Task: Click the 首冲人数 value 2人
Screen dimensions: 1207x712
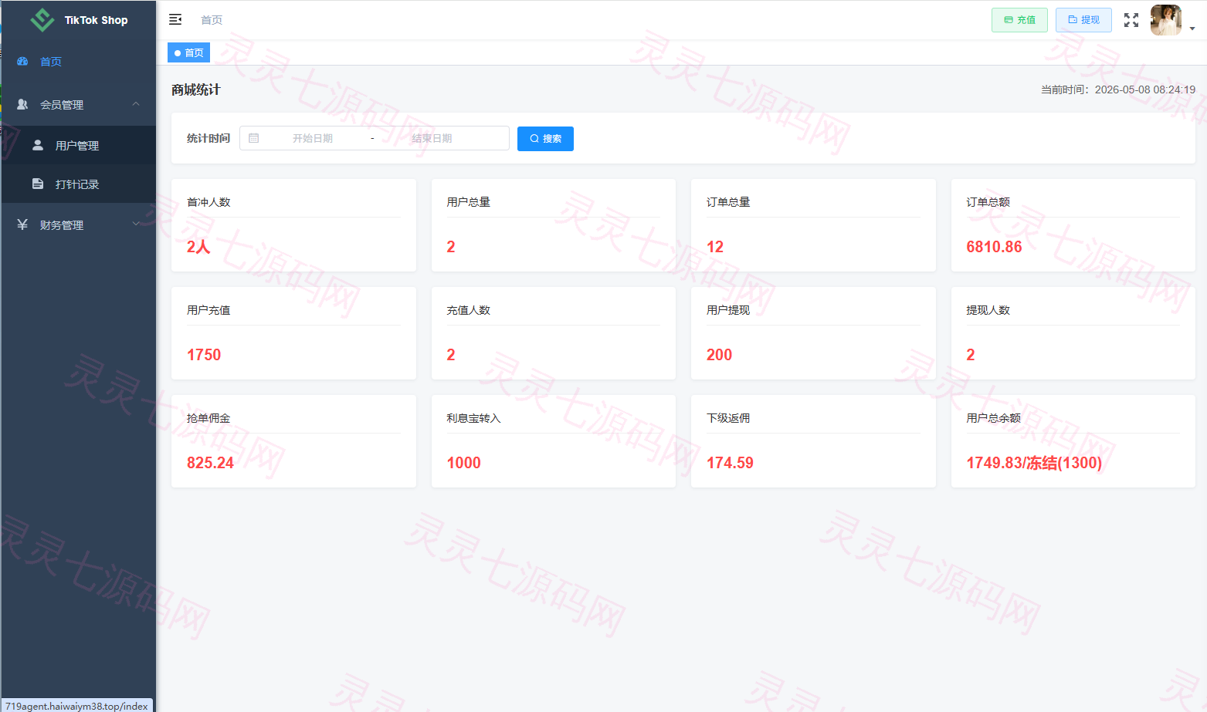Action: click(x=198, y=247)
